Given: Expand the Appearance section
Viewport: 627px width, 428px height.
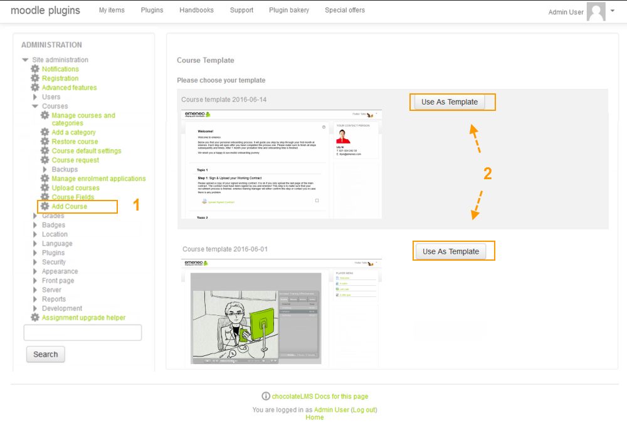Looking at the screenshot, I should coord(34,271).
